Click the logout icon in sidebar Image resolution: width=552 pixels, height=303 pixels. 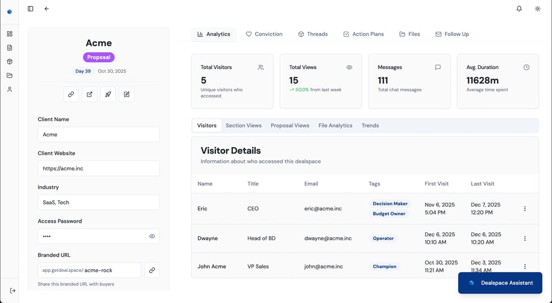point(12,291)
